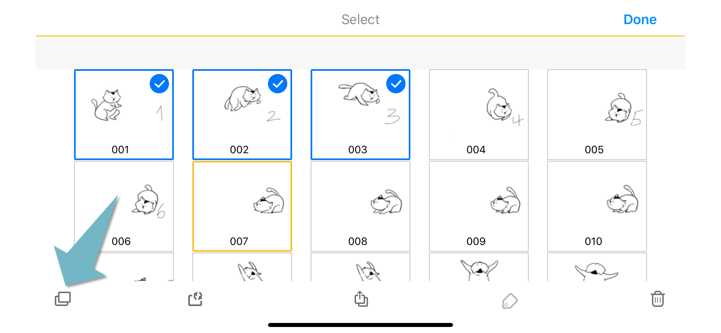Select frame 004 thumbnail
The image size is (721, 333).
pos(479,115)
